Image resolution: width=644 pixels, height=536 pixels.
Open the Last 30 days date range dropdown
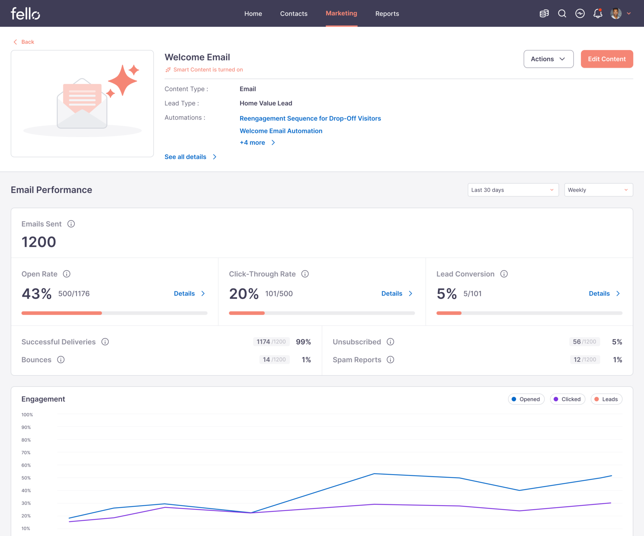point(513,190)
